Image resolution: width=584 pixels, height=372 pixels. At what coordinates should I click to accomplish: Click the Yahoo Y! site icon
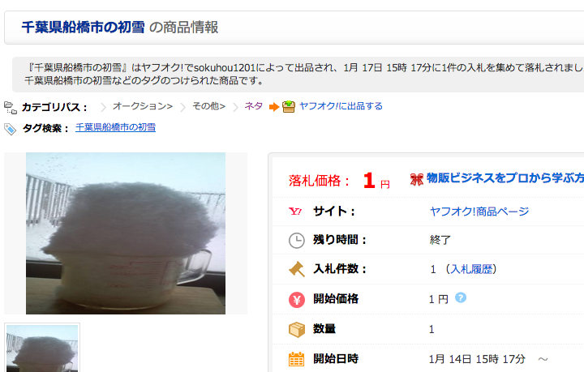[295, 212]
